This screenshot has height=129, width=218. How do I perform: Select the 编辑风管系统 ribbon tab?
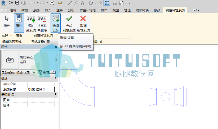click(x=175, y=10)
